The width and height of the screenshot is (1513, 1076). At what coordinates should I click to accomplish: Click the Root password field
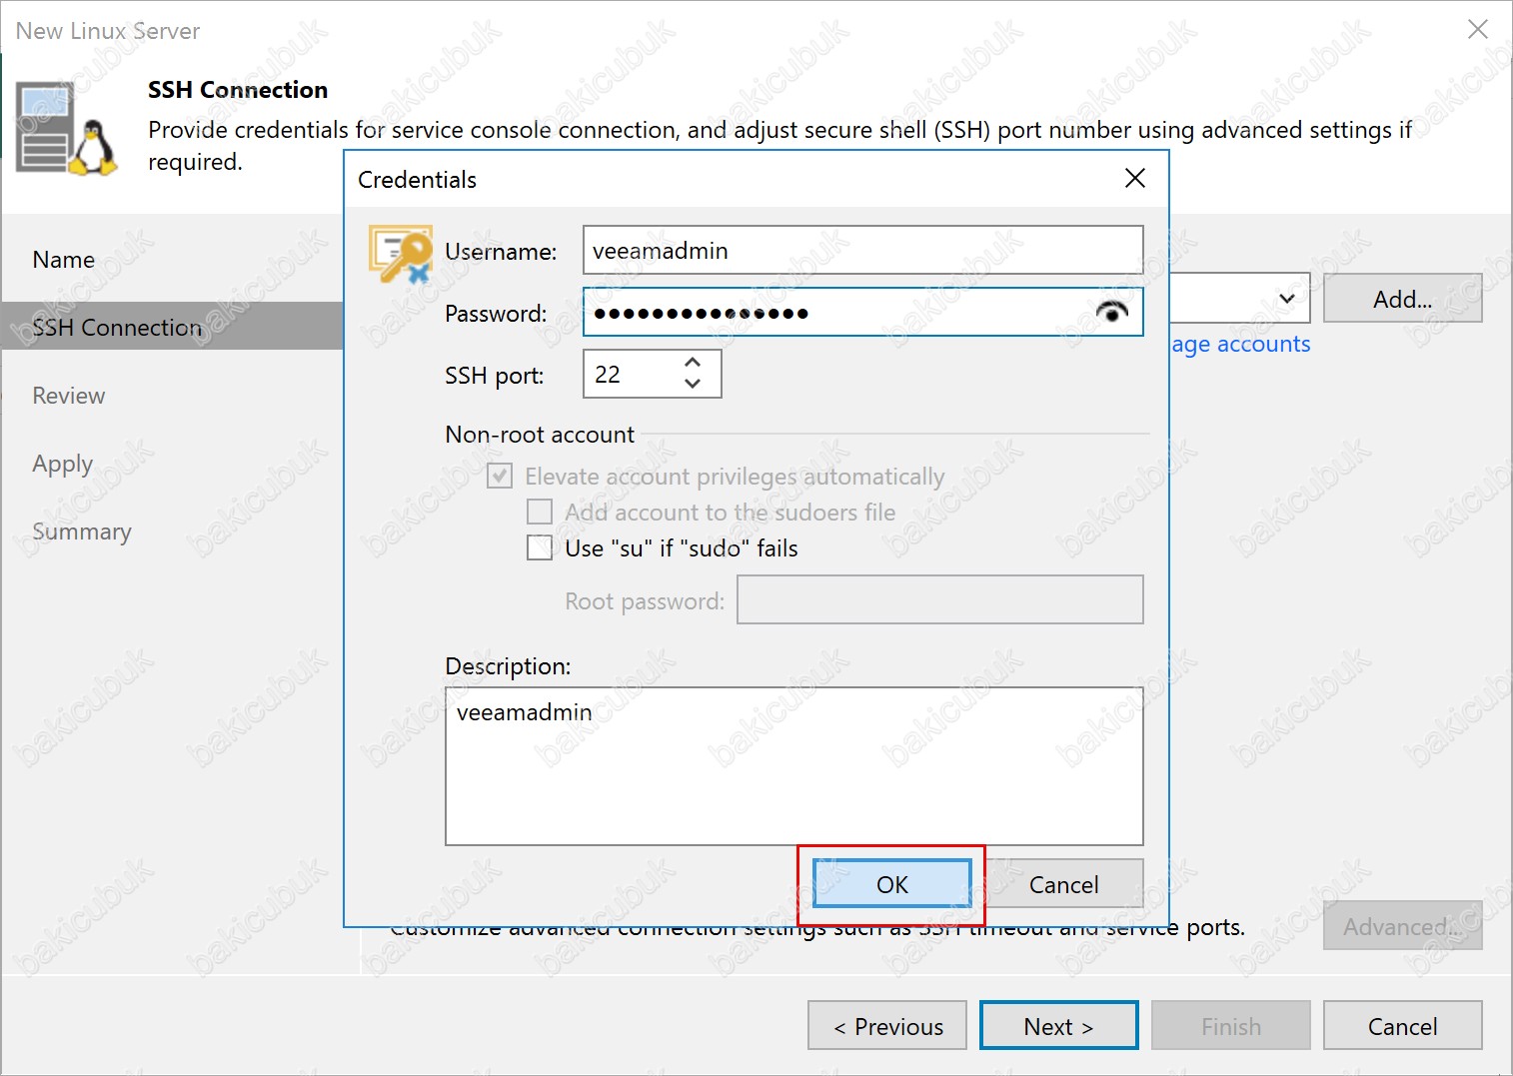pos(940,599)
